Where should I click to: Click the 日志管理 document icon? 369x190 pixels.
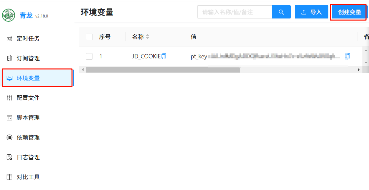(x=9, y=157)
